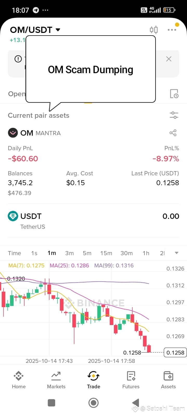Tap the OM MANTRA coin logo
This screenshot has width=187, height=415.
(13, 133)
